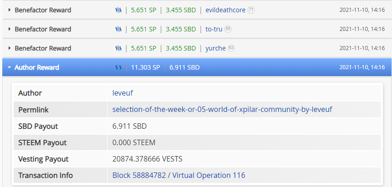Select the STEEM Payout value 0.000 STEEM
This screenshot has width=392, height=187.
(134, 142)
